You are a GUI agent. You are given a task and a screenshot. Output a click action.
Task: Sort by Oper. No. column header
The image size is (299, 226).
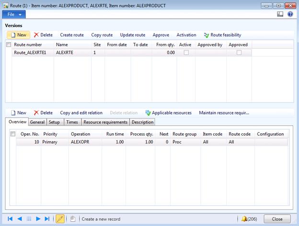tap(29, 134)
